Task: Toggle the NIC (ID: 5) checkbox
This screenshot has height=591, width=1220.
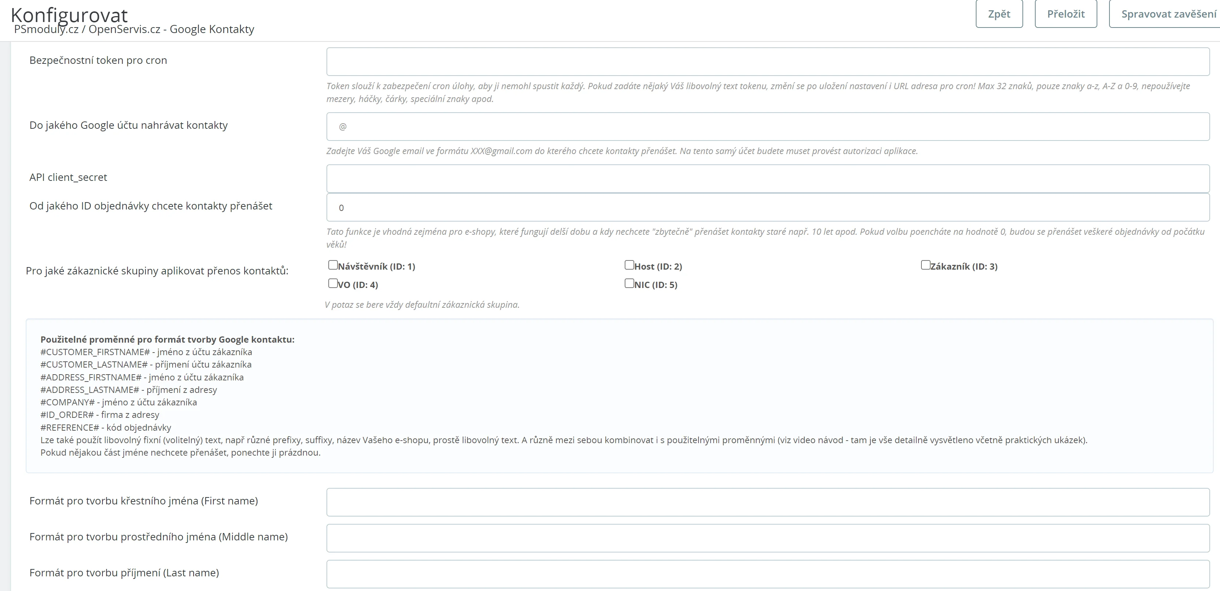Action: pos(629,284)
